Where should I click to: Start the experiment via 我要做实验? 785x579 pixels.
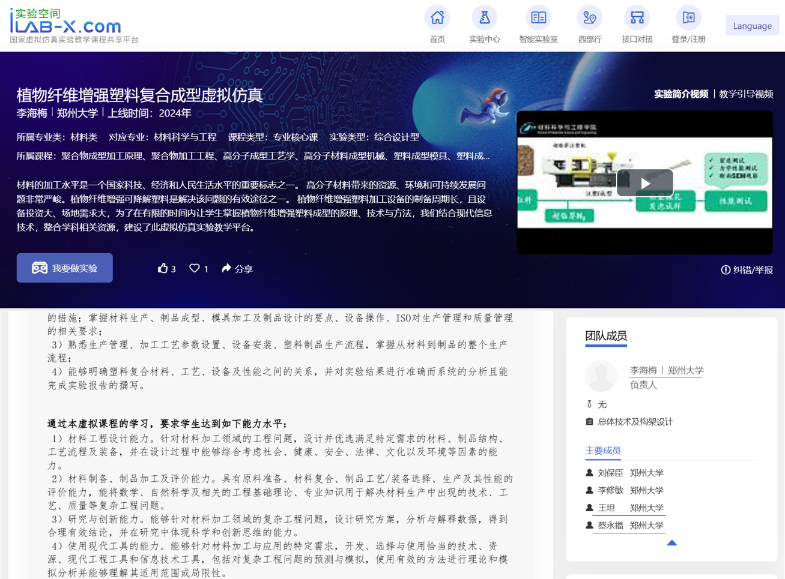(x=65, y=268)
